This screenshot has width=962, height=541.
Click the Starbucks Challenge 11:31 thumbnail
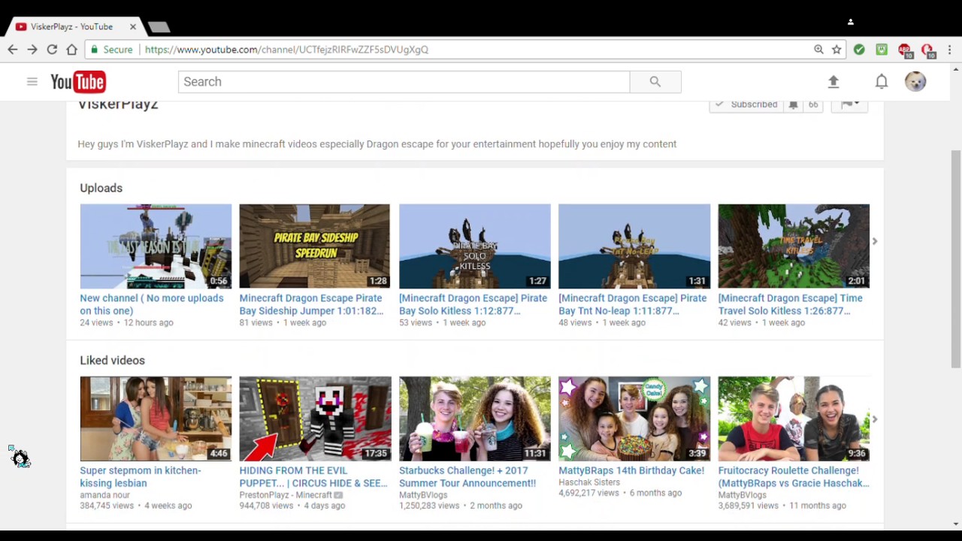(x=475, y=419)
